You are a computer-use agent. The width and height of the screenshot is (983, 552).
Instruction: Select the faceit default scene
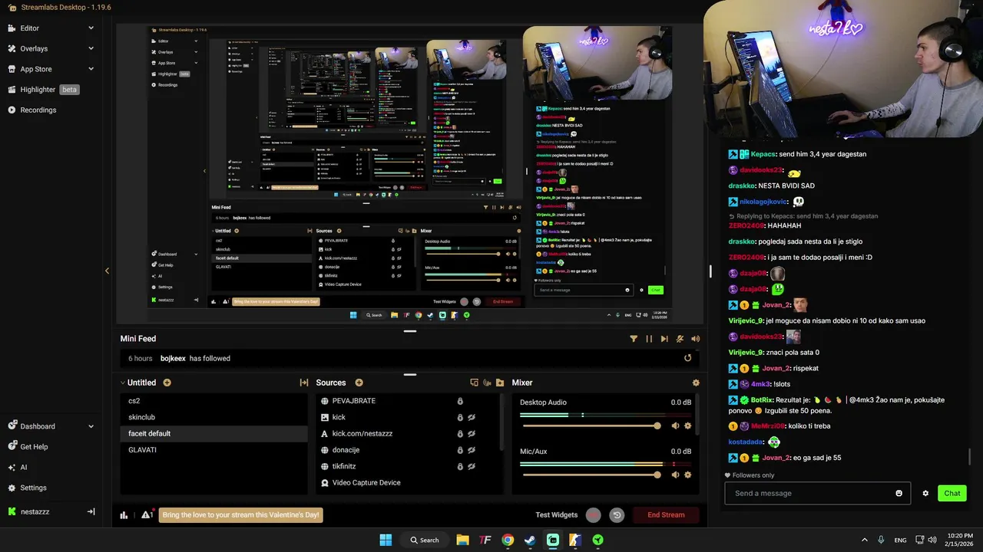(214, 433)
